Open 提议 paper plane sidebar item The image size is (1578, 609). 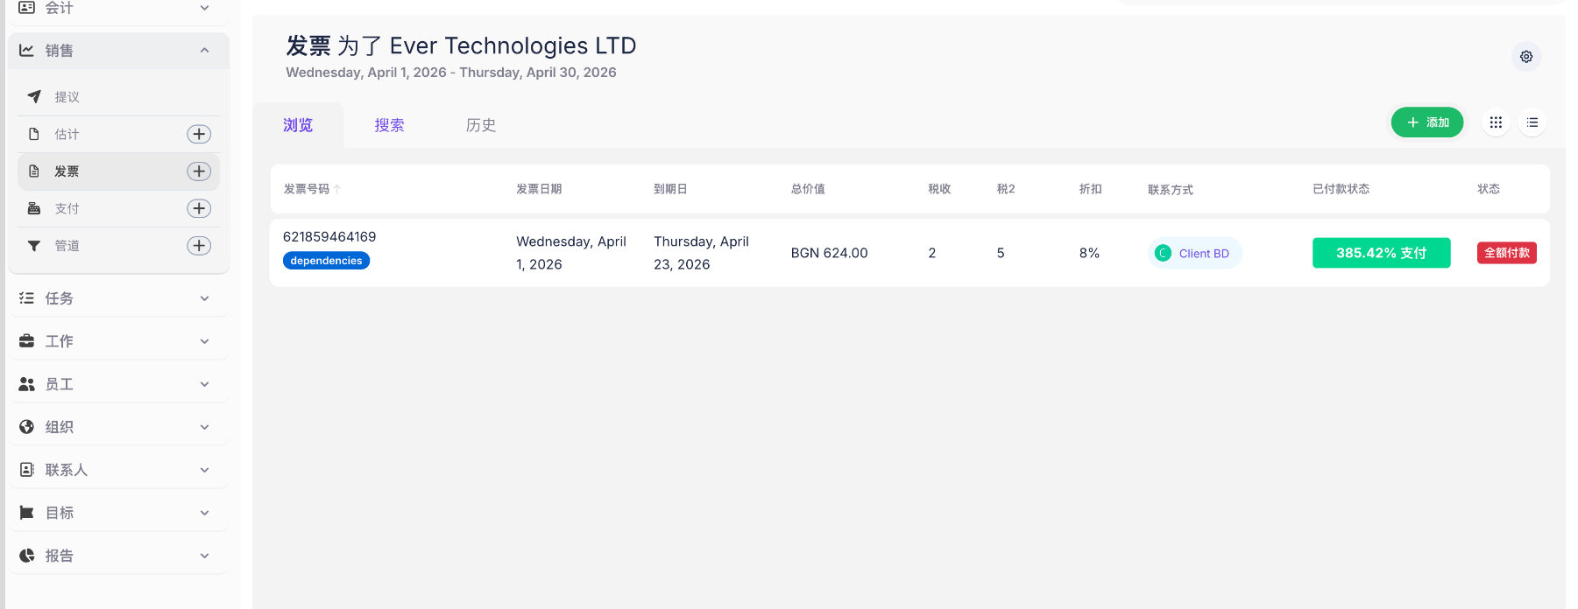[x=67, y=97]
